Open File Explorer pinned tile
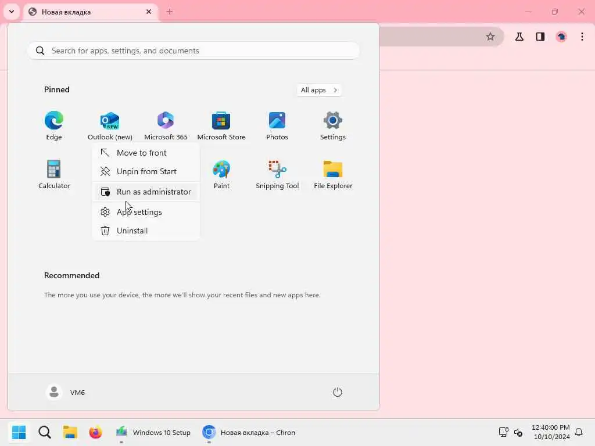595x446 pixels. pyautogui.click(x=333, y=174)
